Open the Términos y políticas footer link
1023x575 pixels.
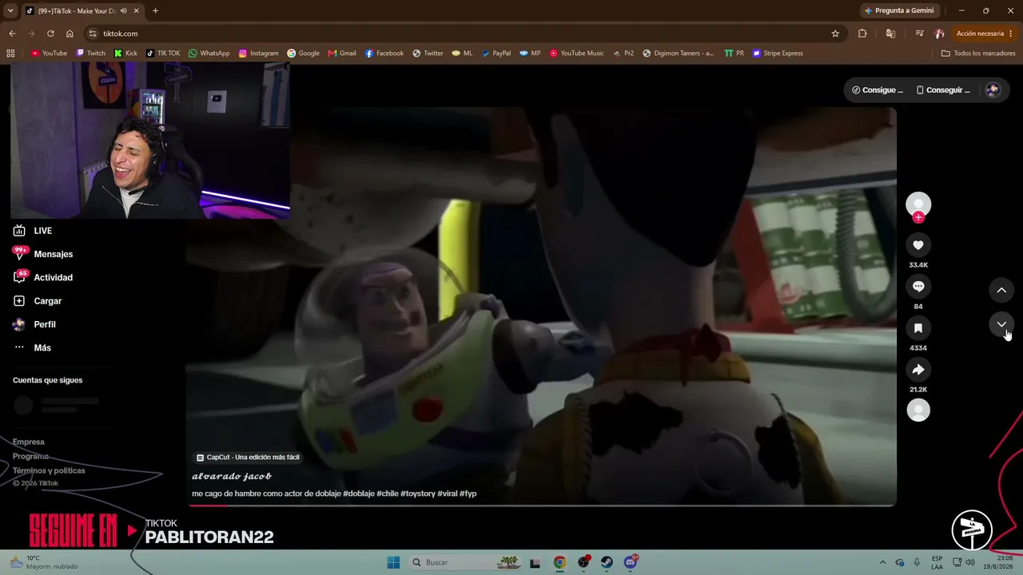point(49,470)
